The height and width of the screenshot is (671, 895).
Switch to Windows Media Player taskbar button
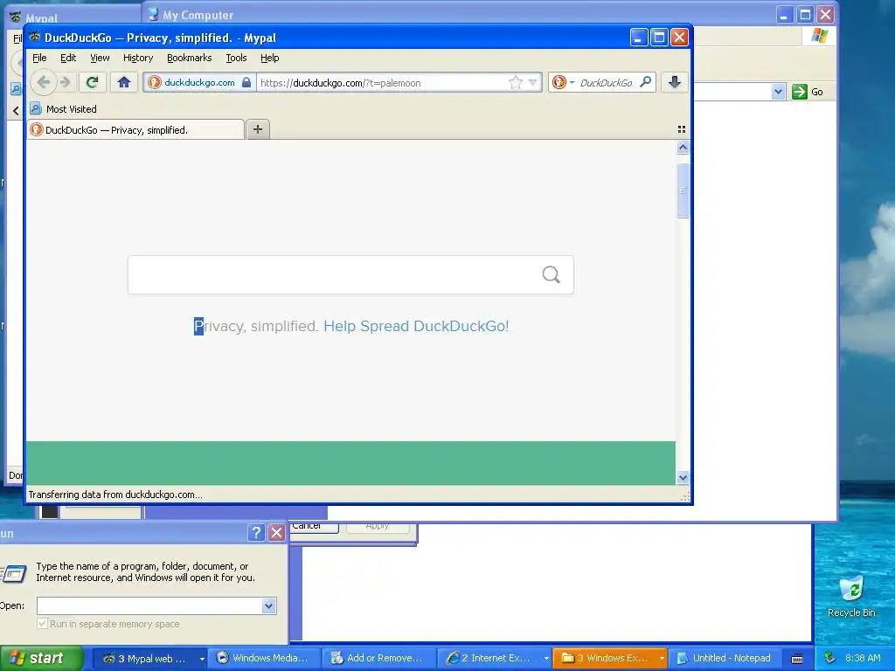(x=264, y=659)
